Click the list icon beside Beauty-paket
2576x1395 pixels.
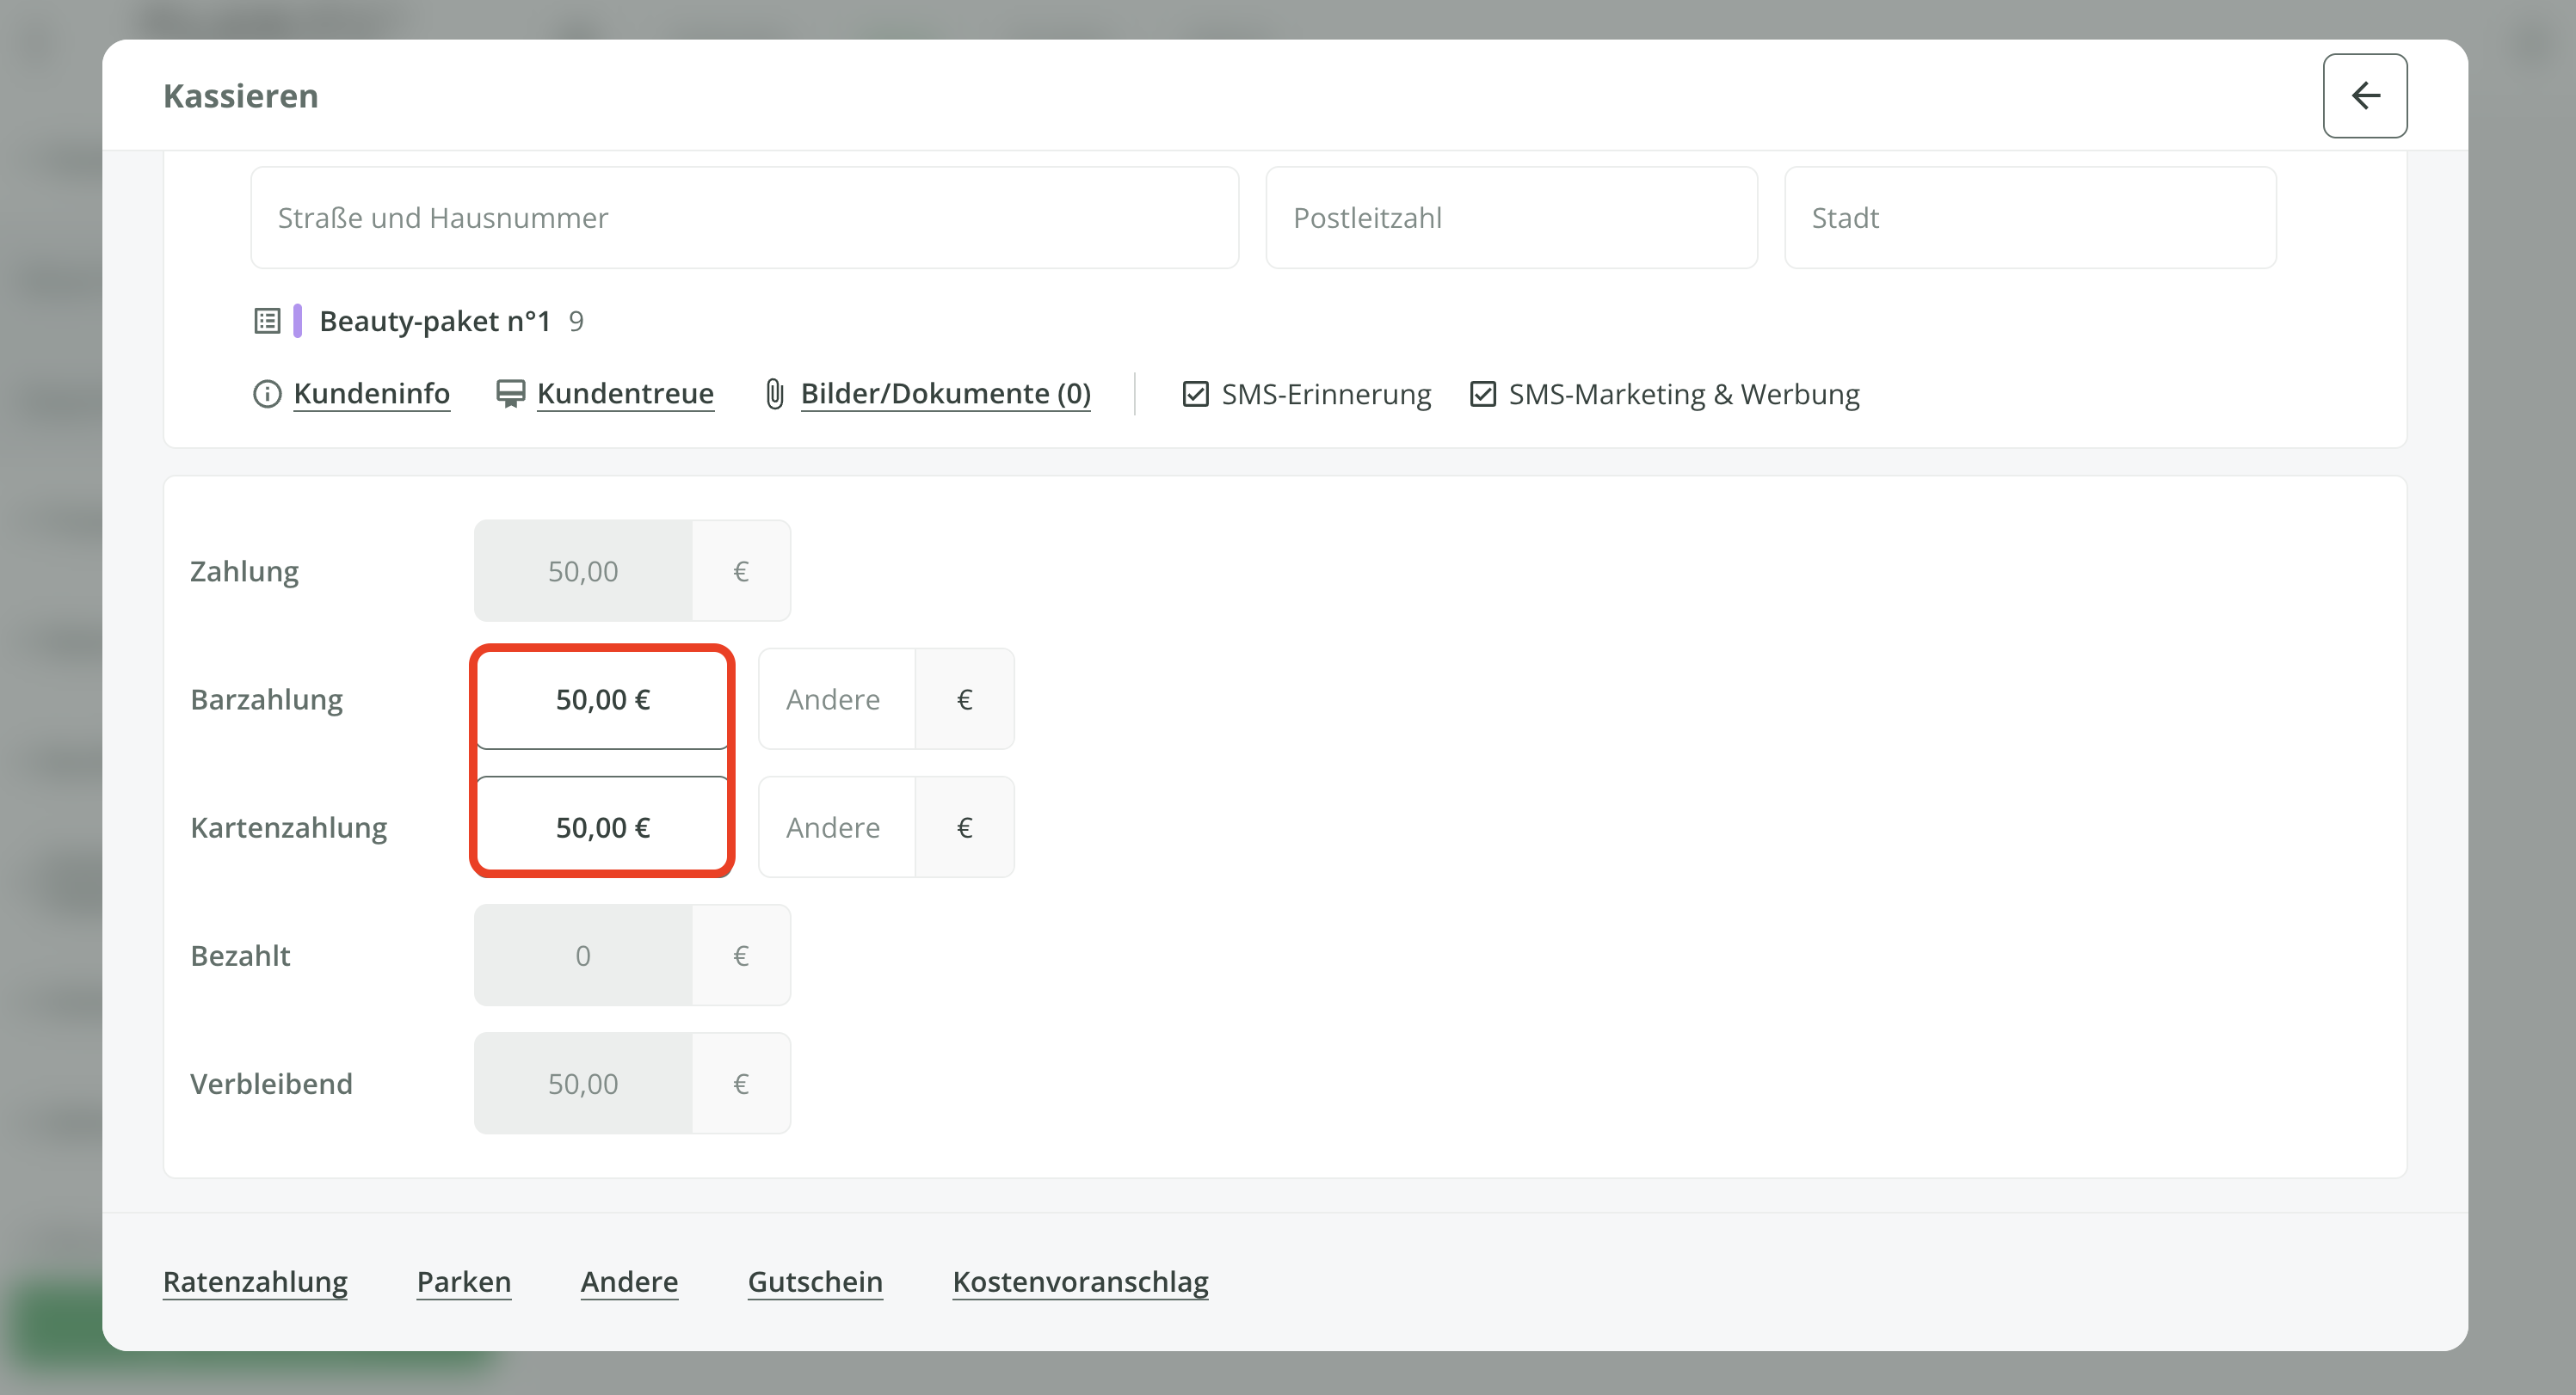[267, 321]
